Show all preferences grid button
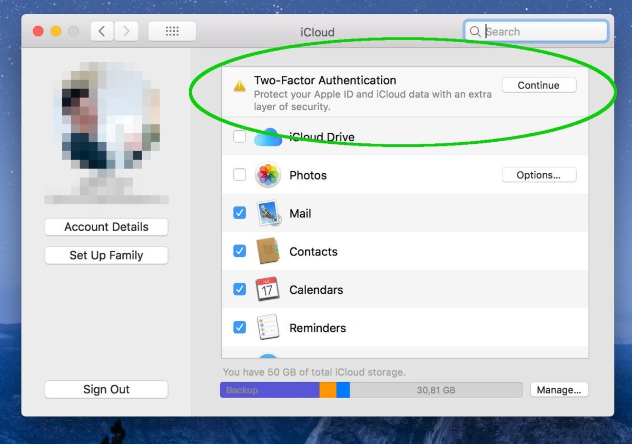The width and height of the screenshot is (632, 444). [x=172, y=32]
